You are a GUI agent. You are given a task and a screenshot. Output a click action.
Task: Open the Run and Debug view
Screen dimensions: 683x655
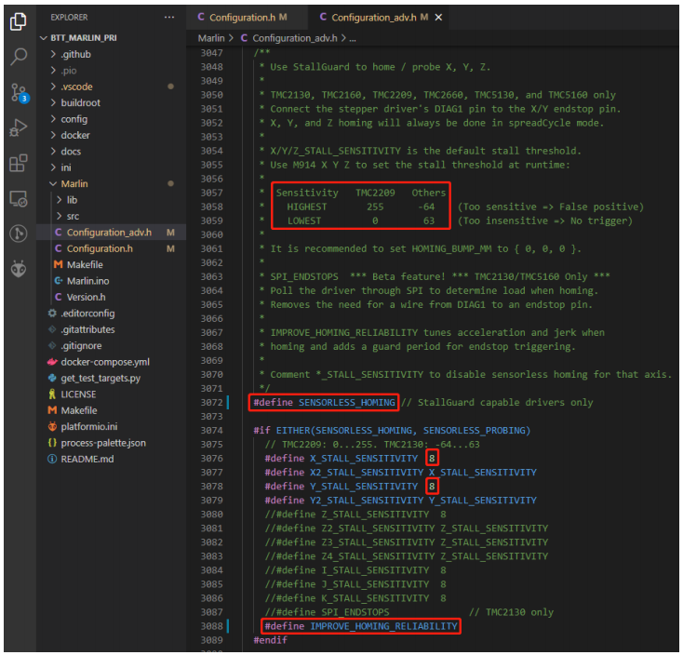(19, 127)
